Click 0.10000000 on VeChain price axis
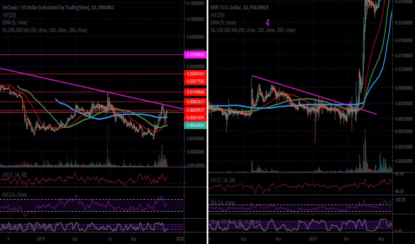 pyautogui.click(x=195, y=19)
